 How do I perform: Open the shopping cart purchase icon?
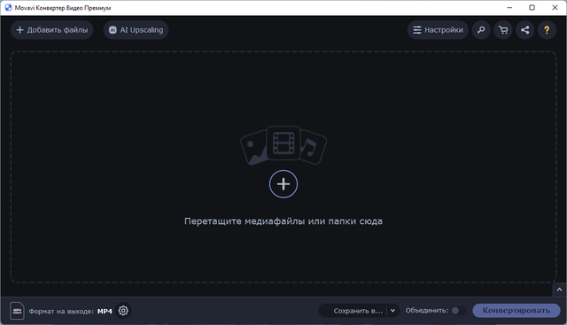pos(503,30)
